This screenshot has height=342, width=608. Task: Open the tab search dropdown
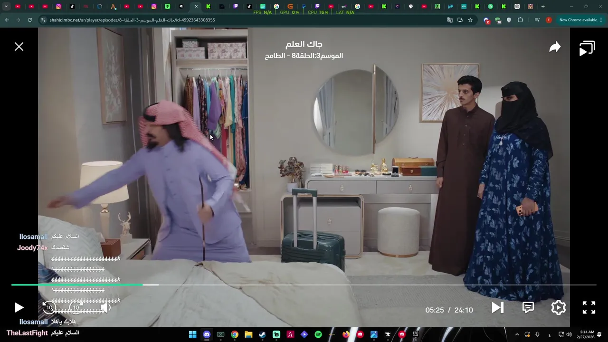(6, 7)
